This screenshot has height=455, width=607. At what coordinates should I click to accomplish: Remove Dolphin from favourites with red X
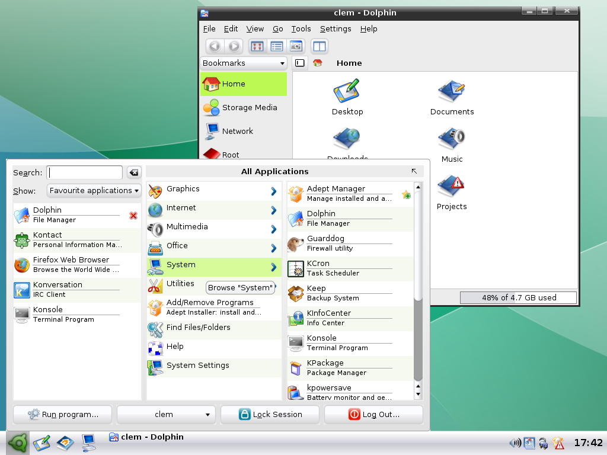133,216
